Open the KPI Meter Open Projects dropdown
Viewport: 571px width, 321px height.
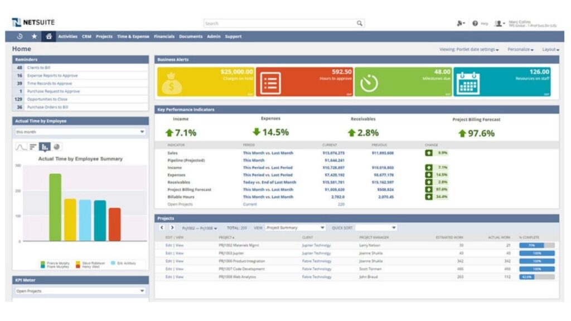pyautogui.click(x=80, y=291)
